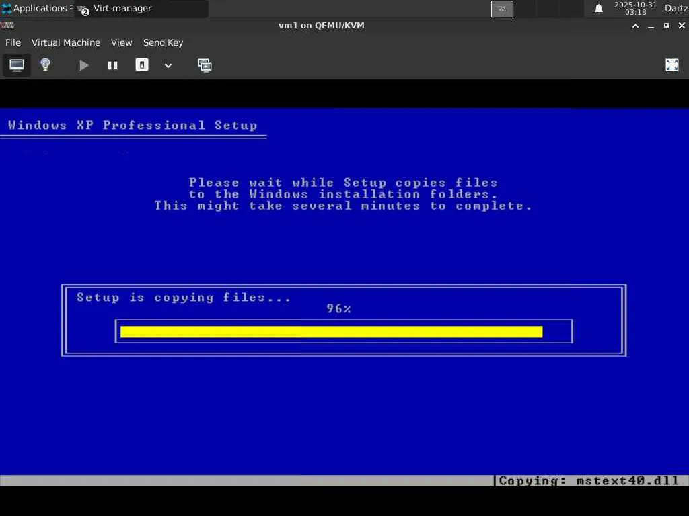The width and height of the screenshot is (689, 516).
Task: Open the notifications bell
Action: coord(598,9)
